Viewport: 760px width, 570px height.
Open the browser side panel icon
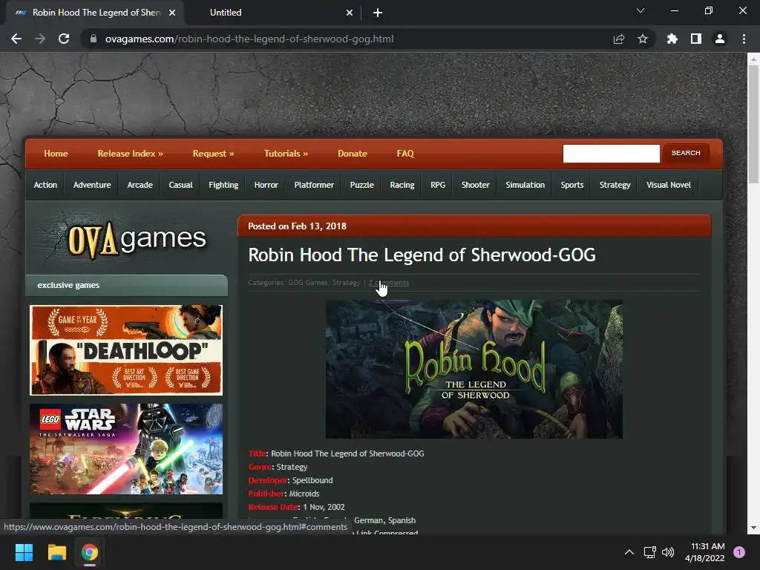tap(696, 39)
